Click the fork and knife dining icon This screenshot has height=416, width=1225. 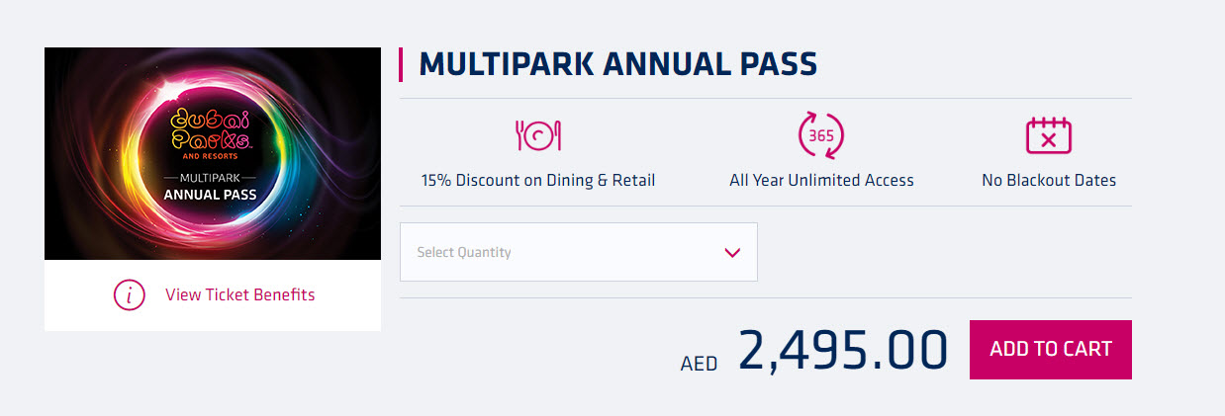pos(538,135)
